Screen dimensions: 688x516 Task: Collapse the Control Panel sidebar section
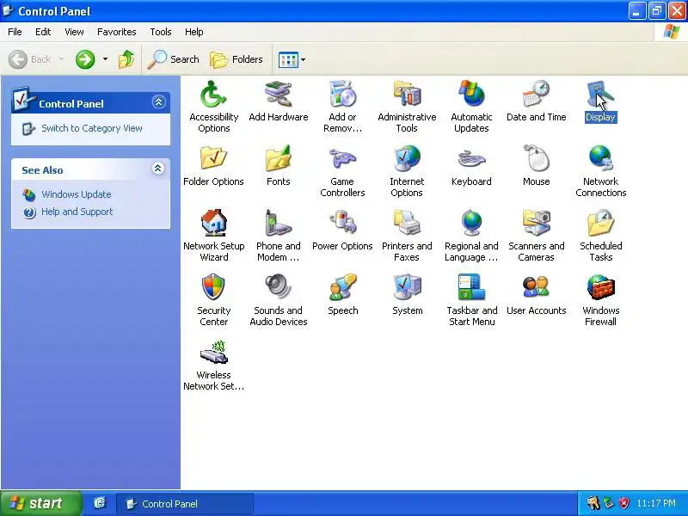[158, 102]
